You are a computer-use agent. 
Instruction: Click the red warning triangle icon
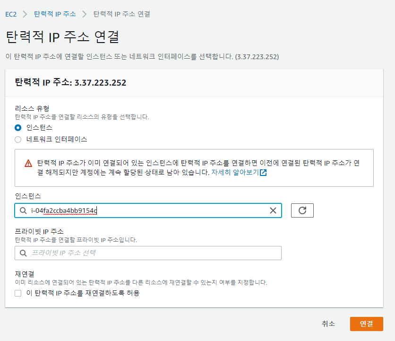[28, 164]
